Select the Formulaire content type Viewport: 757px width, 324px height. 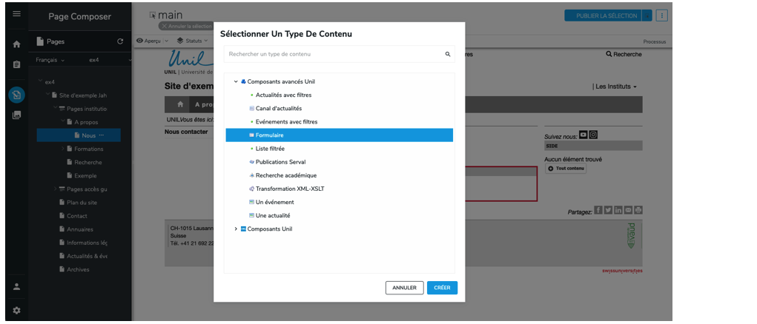[x=269, y=135]
